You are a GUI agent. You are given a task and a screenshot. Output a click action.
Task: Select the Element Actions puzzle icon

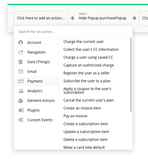click(x=21, y=101)
